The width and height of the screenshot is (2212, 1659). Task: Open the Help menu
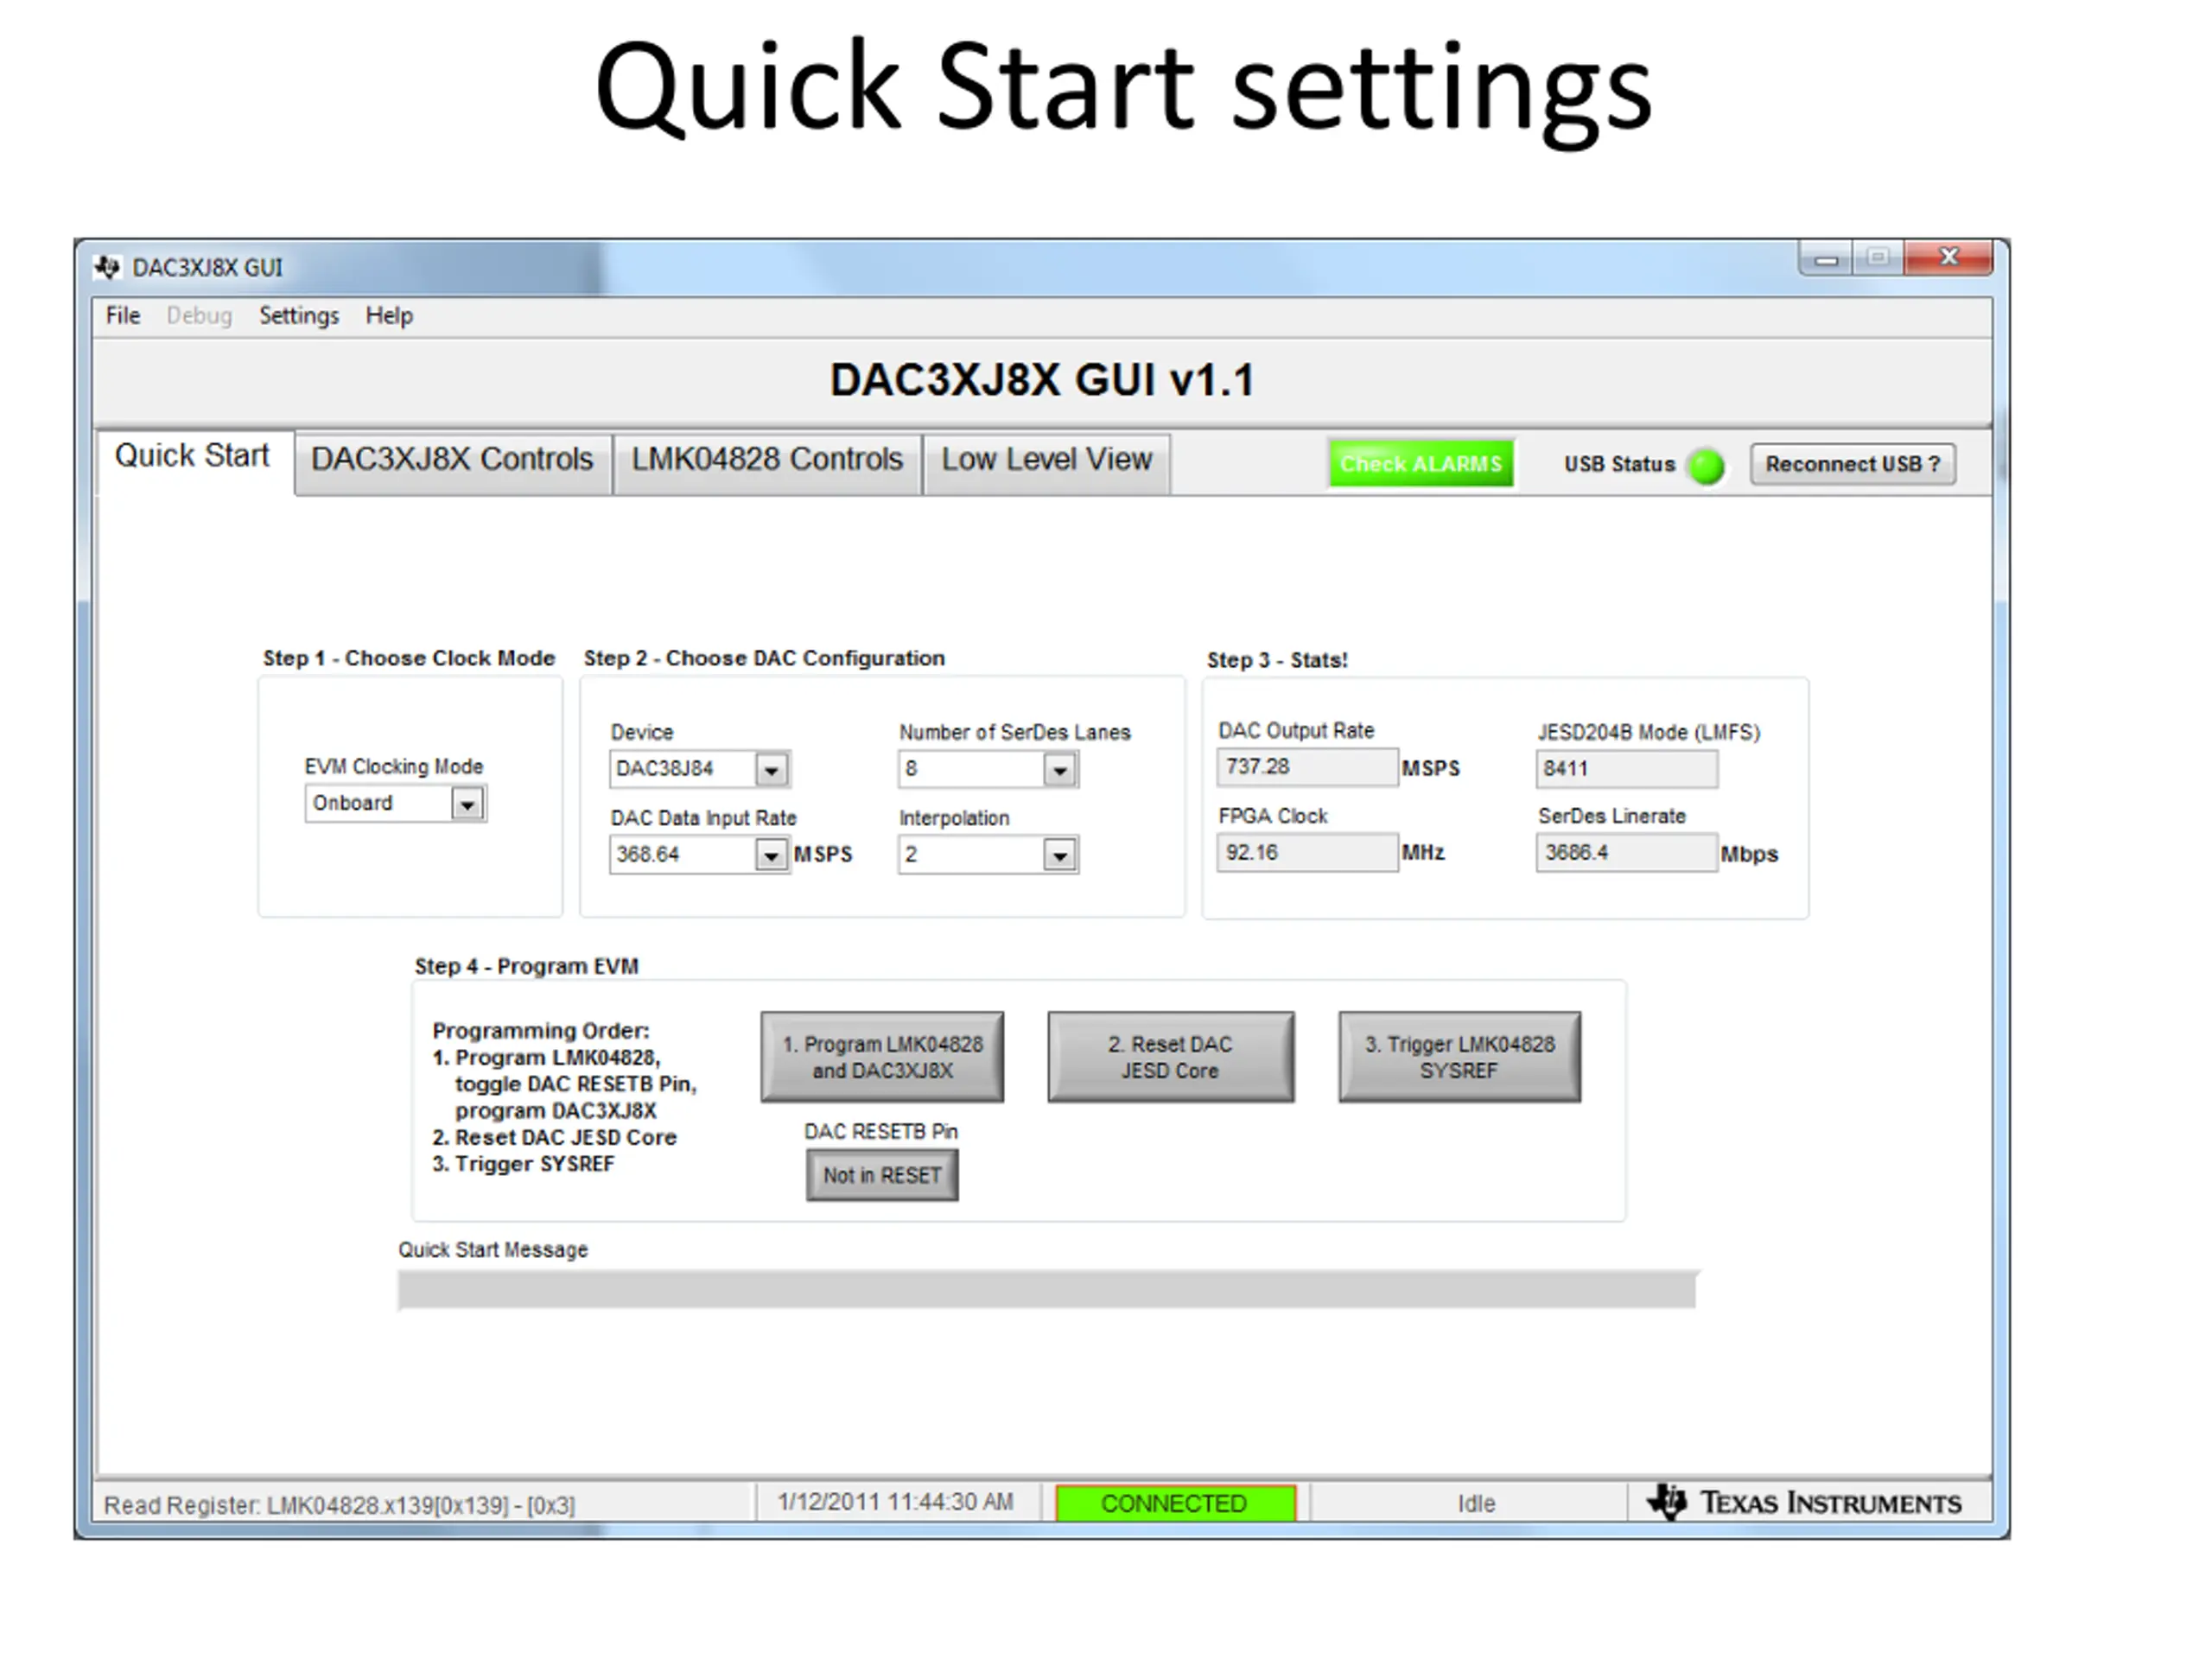(389, 316)
